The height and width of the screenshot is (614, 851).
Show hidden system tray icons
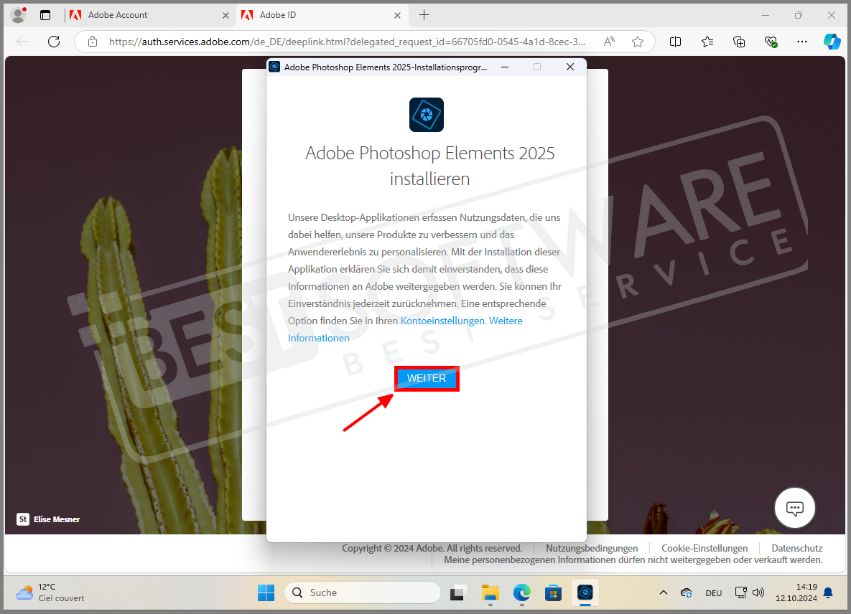664,593
